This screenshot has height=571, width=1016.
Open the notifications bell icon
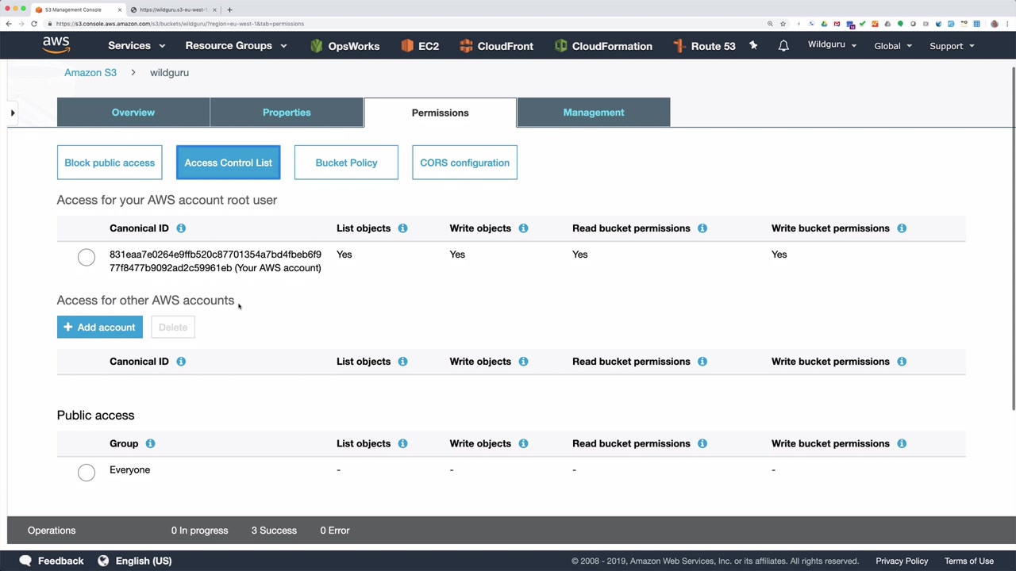[783, 46]
